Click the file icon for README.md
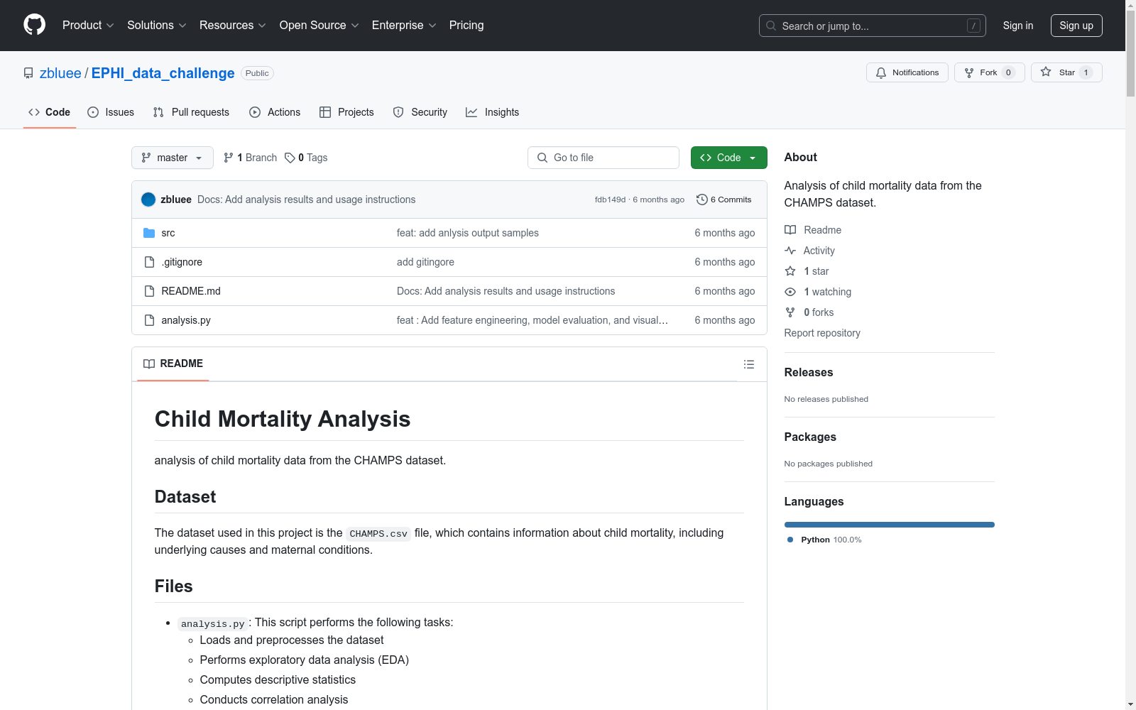Viewport: 1136px width, 710px height. 149,291
